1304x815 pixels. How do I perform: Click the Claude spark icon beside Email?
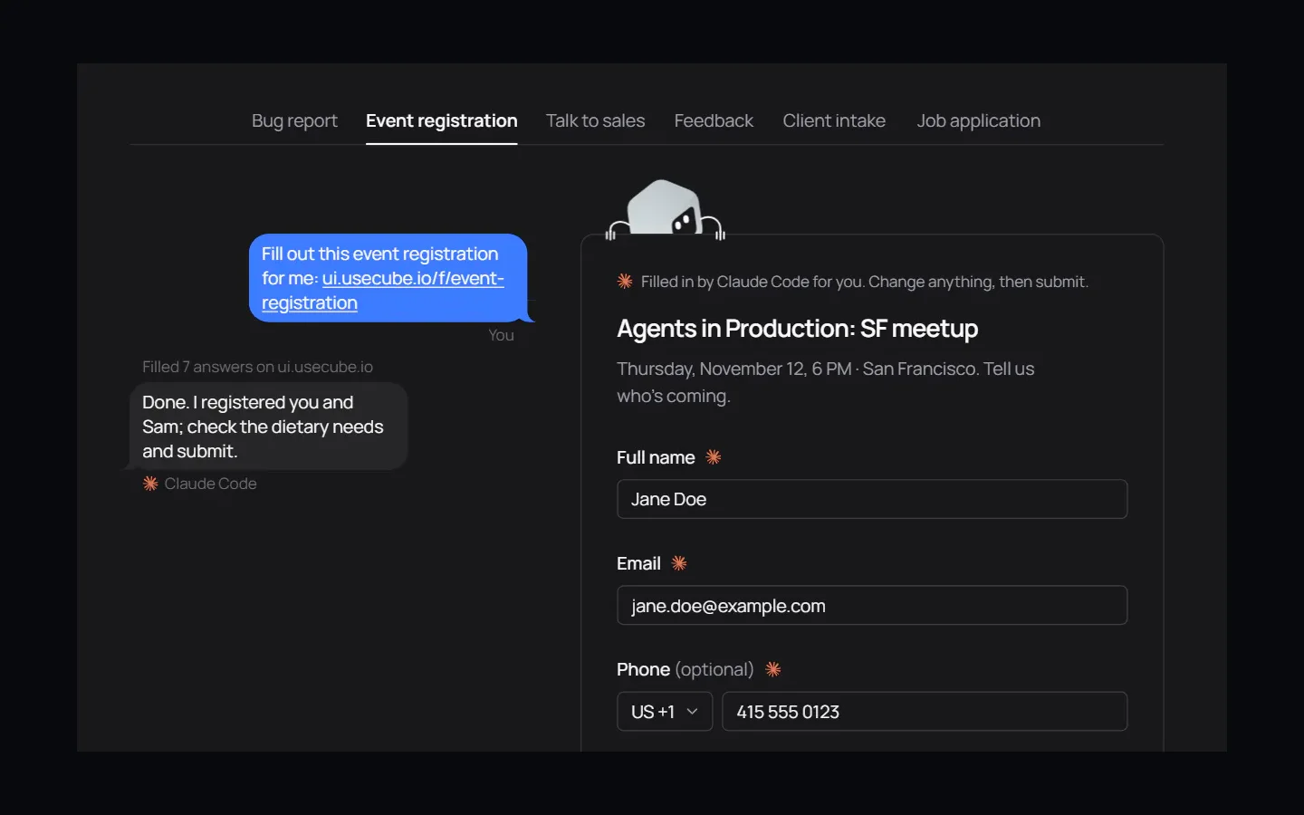(679, 563)
